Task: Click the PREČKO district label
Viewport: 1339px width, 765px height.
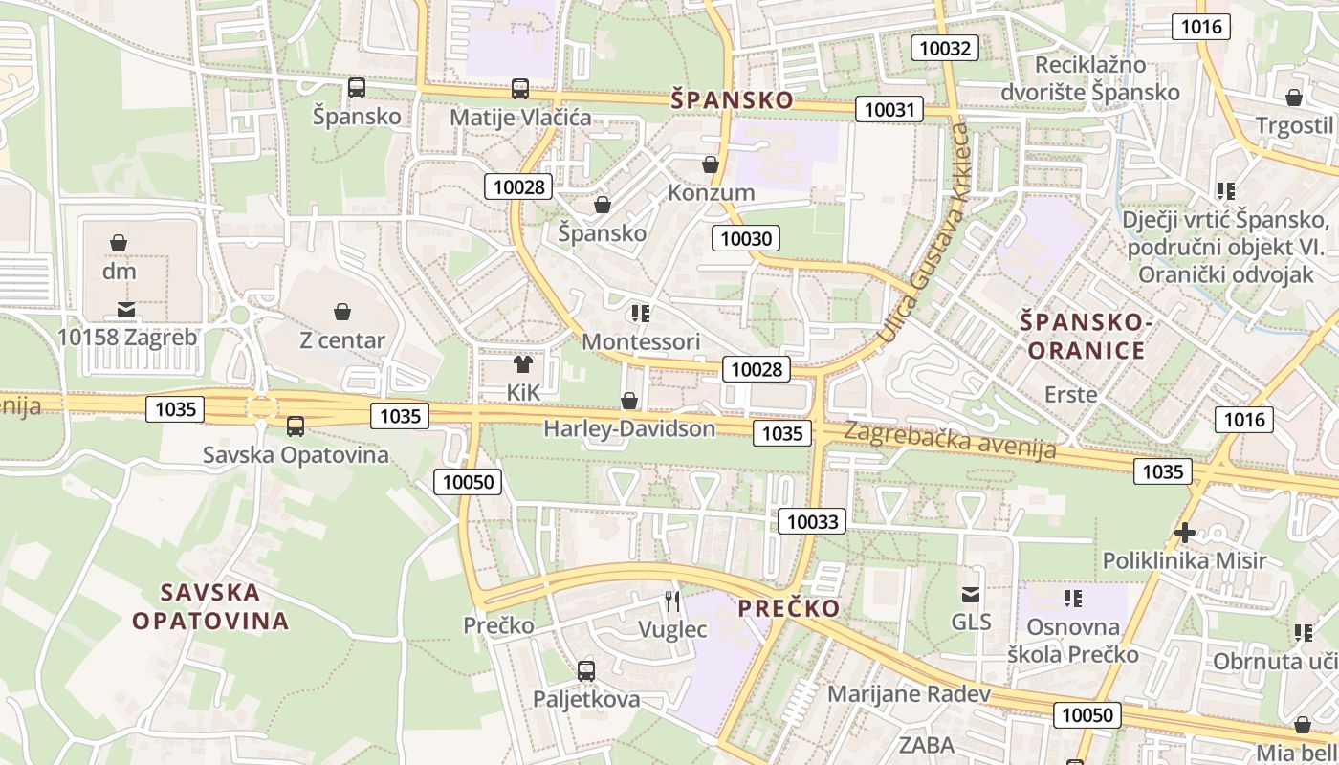Action: coord(789,608)
